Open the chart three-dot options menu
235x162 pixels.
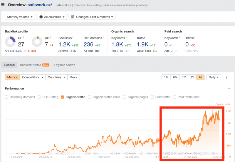(x=227, y=77)
